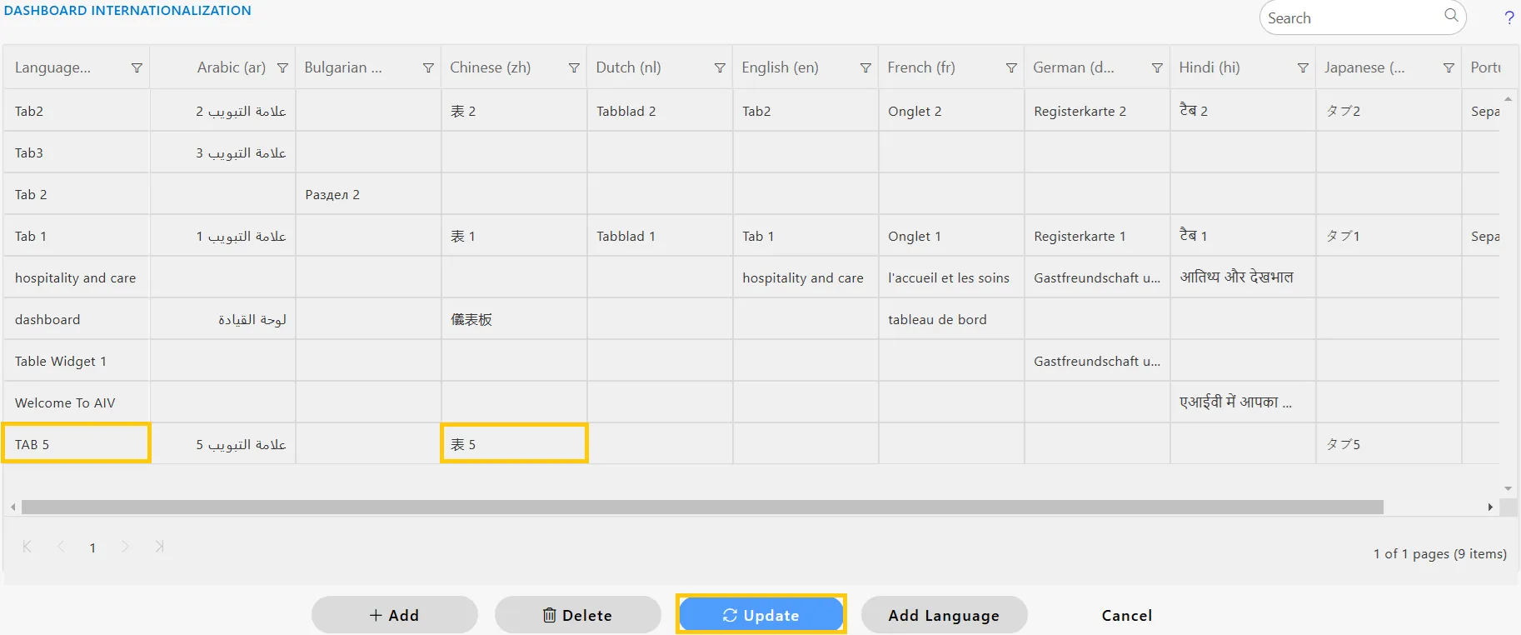Sort by Dutch (nl) column header
Image resolution: width=1521 pixels, height=635 pixels.
(629, 67)
